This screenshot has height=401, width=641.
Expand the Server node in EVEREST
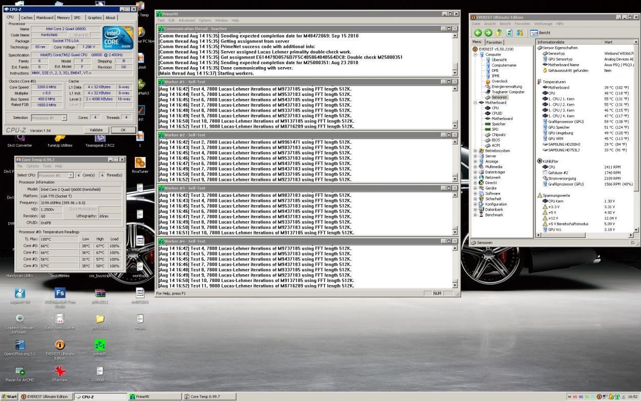point(475,156)
